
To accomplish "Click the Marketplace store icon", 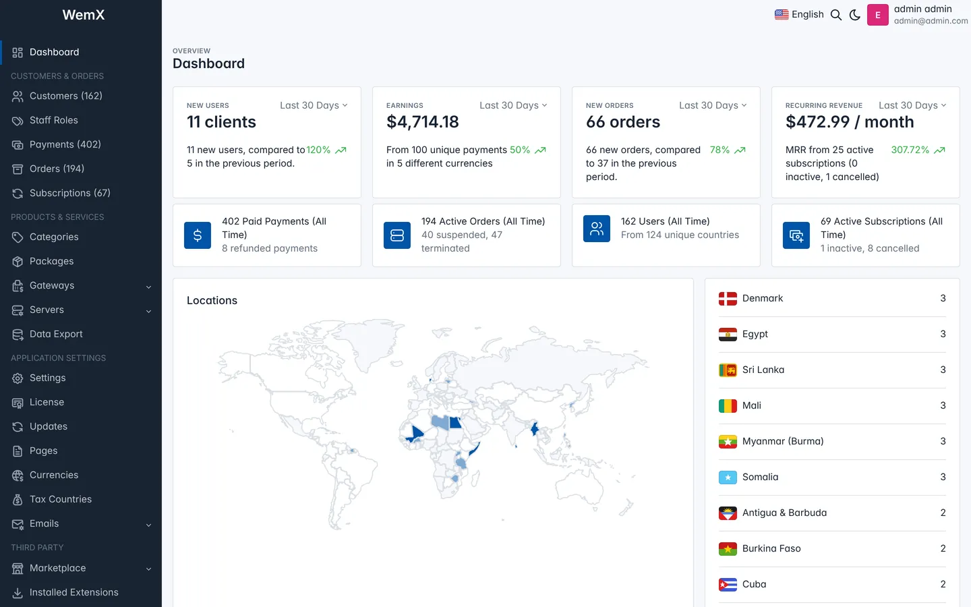I will [x=18, y=569].
